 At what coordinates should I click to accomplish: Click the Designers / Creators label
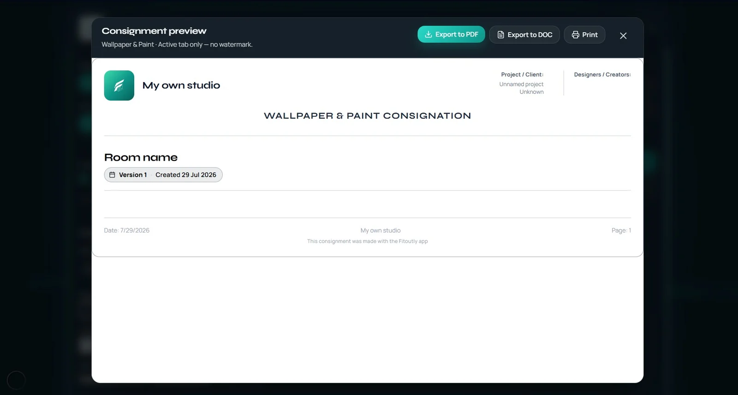[602, 75]
